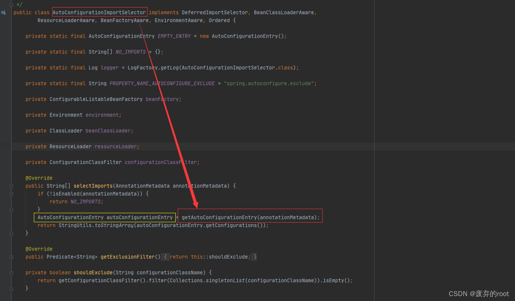Click the logger field name
This screenshot has width=515, height=301.
coord(110,68)
